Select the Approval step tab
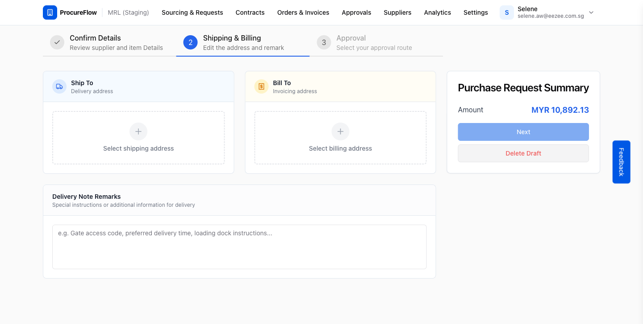Viewport: 643px width, 324px height. [x=376, y=43]
